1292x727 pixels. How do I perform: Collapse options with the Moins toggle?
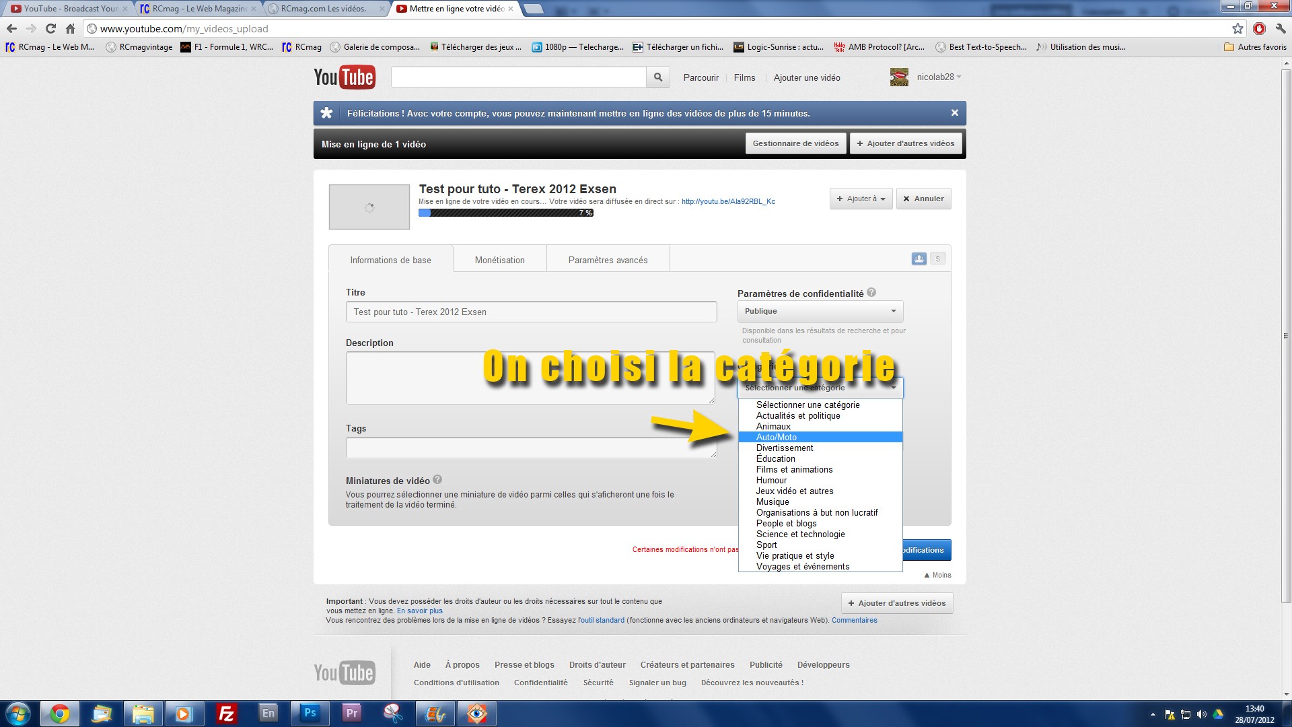938,575
